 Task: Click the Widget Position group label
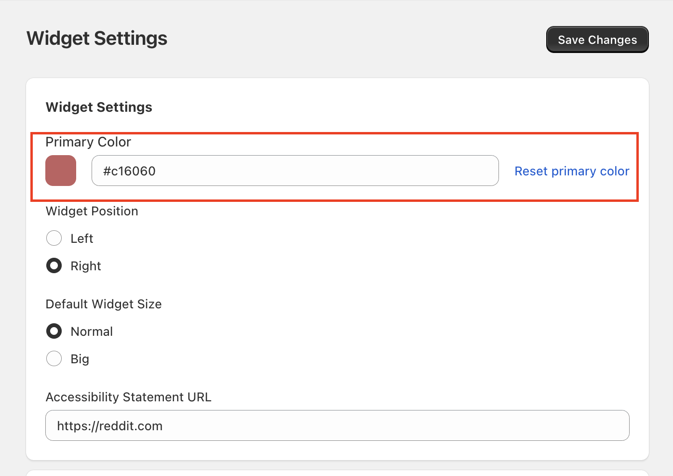coord(92,211)
